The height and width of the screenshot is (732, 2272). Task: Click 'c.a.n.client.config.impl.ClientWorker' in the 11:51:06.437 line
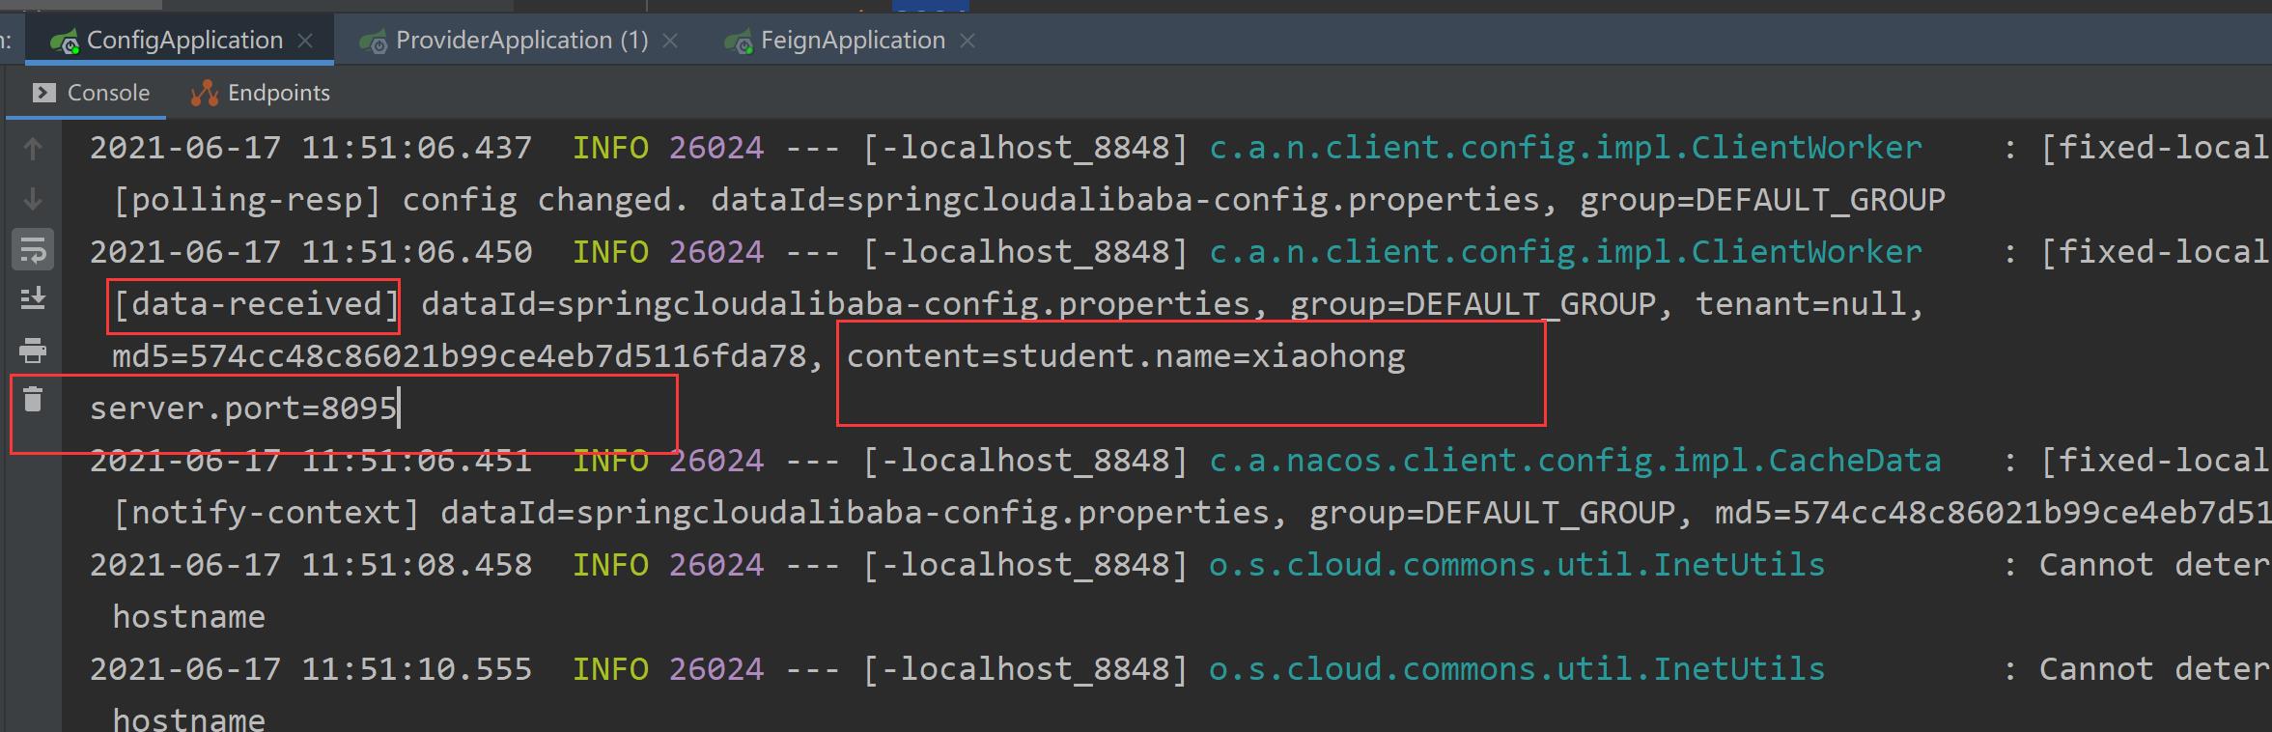(x=1565, y=148)
